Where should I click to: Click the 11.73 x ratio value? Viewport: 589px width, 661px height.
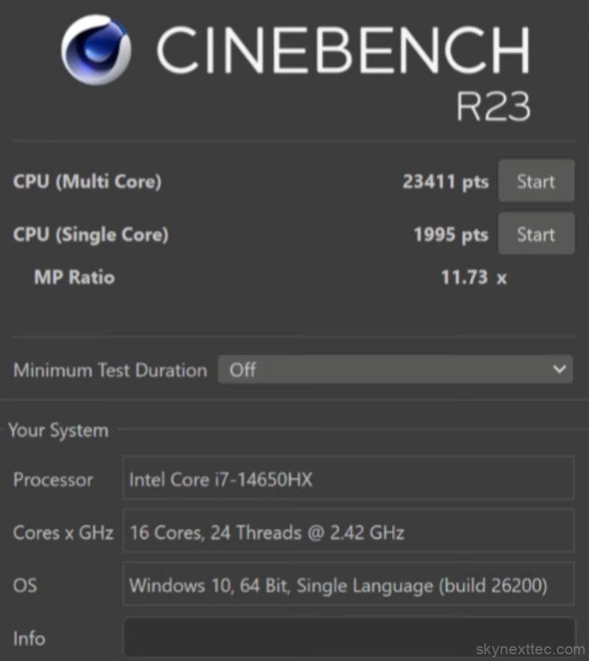click(x=474, y=278)
